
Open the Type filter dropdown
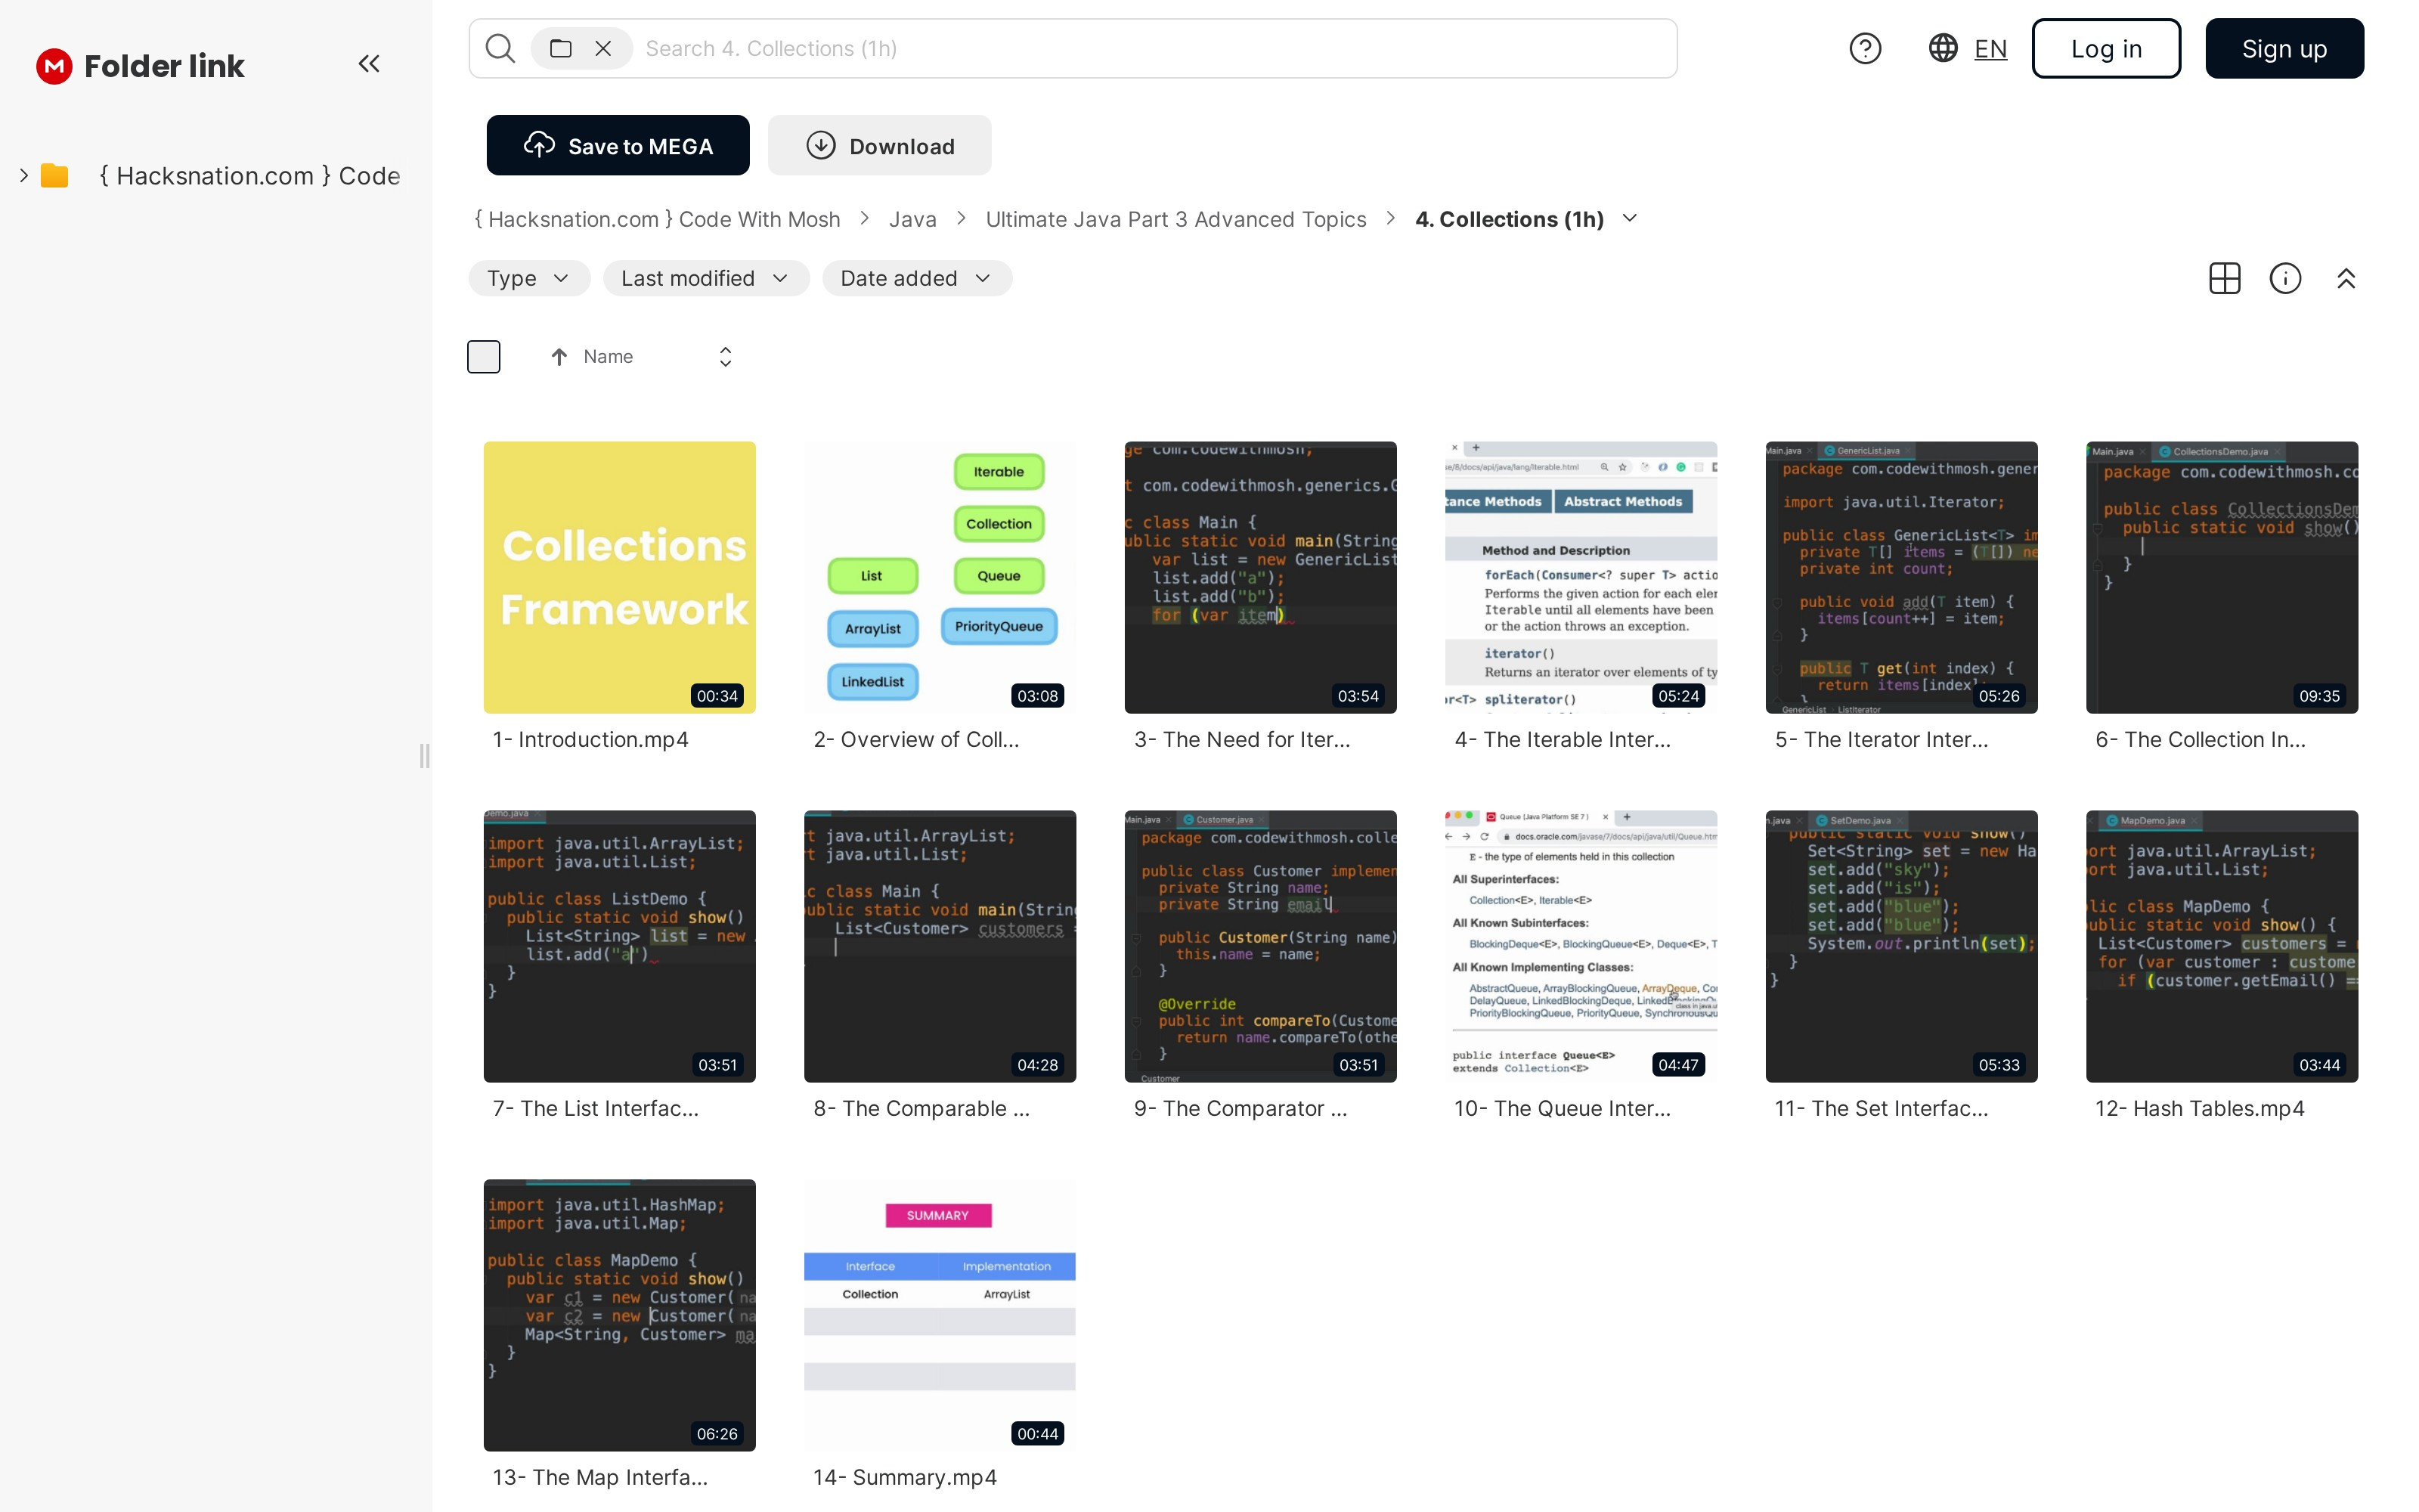(529, 278)
